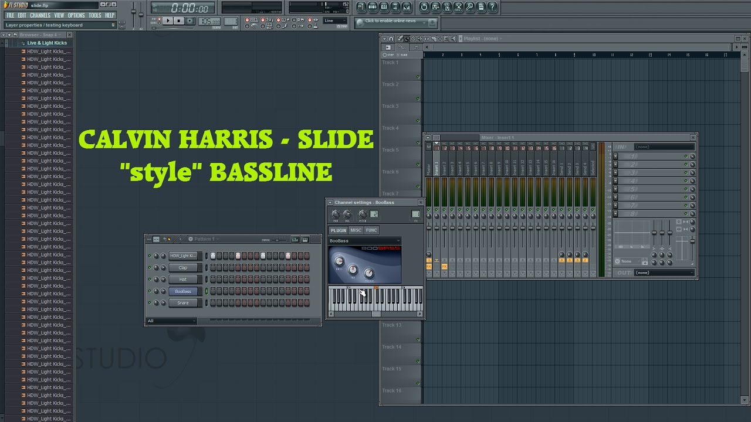Screen dimensions: 751x422
Task: Mute the HDW_Light Kicks channel via its green LED
Action: [150, 256]
